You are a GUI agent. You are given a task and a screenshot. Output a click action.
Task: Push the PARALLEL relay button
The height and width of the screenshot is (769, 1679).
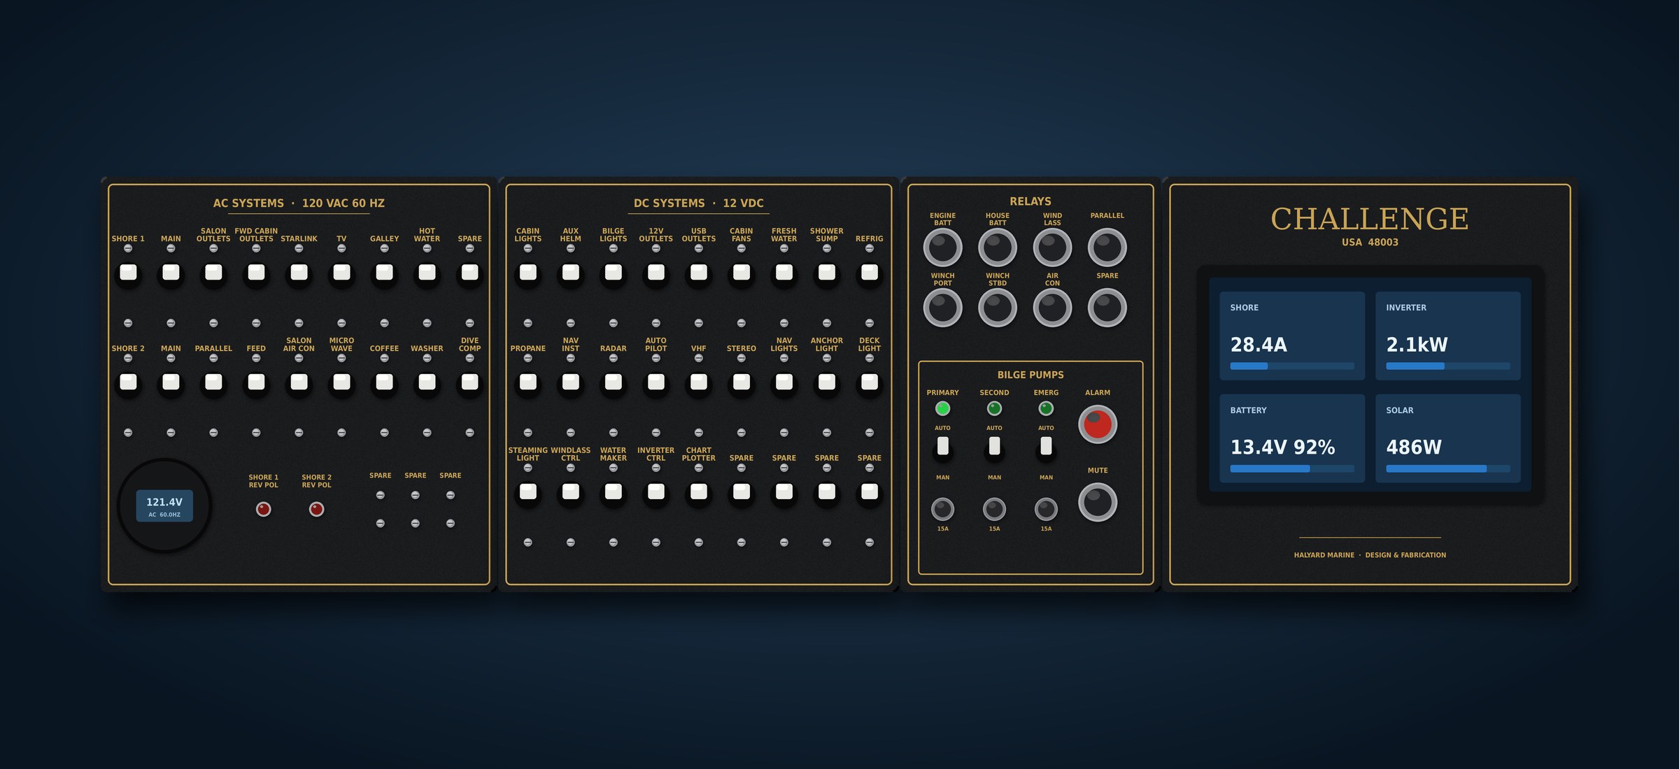[x=1107, y=247]
